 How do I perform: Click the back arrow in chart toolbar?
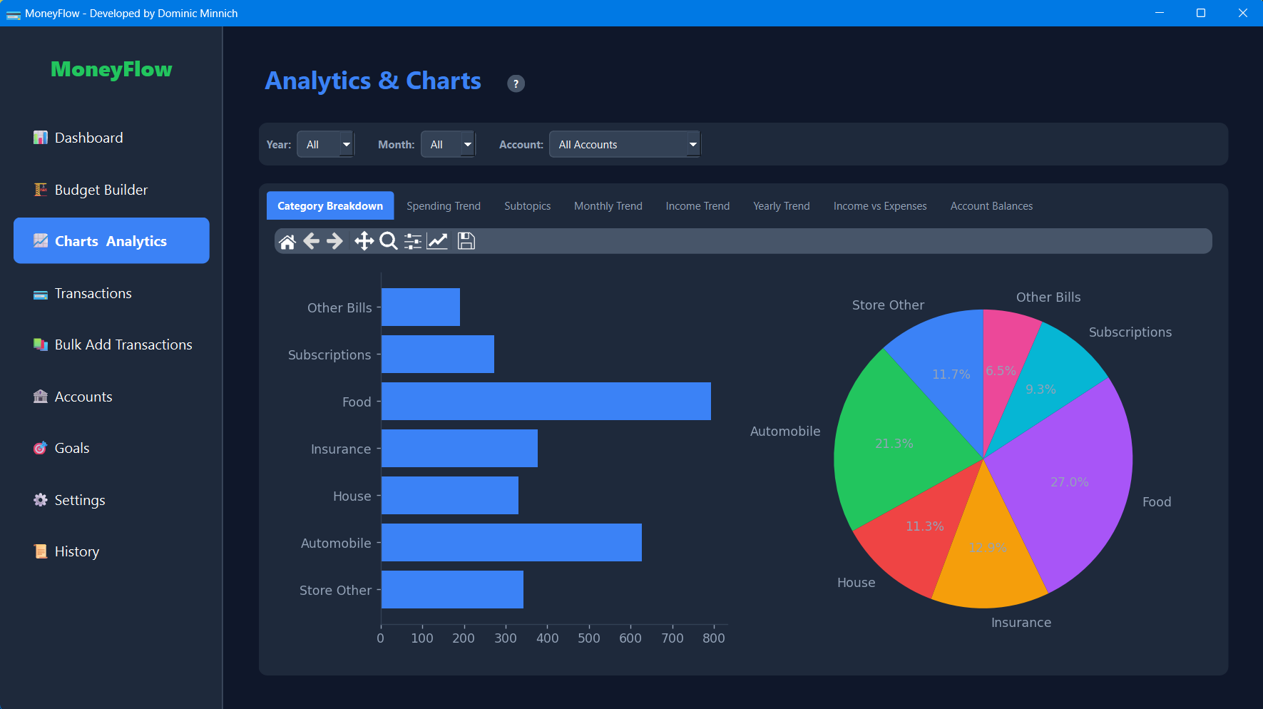(x=311, y=241)
